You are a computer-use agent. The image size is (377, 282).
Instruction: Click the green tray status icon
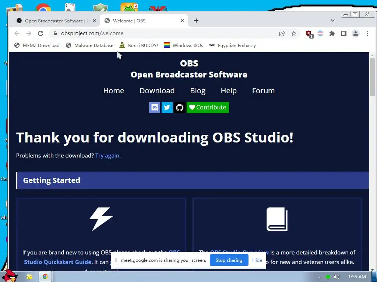click(x=328, y=277)
